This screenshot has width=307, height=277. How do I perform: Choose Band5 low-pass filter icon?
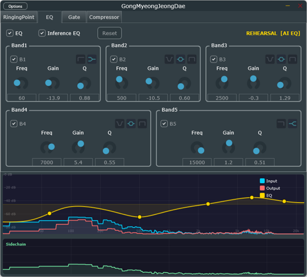click(281, 123)
